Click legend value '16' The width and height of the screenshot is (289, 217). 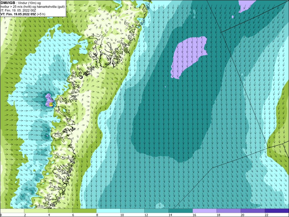tap(194, 215)
